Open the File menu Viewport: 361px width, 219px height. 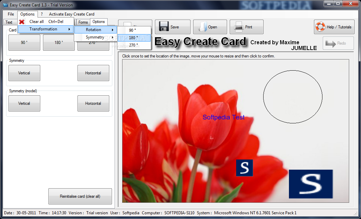(x=11, y=14)
